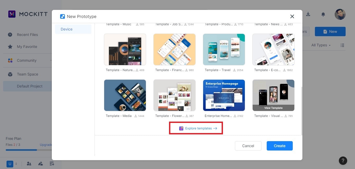Screen dimensions: 355x169
Task: Follow the Explore templates link
Action: (198, 128)
